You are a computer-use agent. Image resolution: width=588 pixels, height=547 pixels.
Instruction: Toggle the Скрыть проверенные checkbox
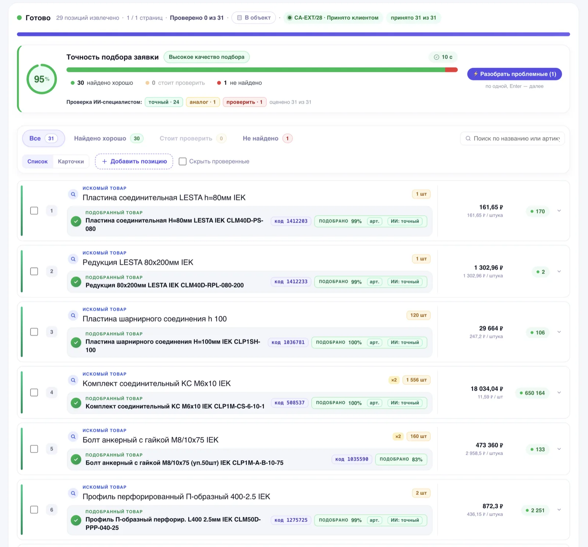(x=183, y=161)
